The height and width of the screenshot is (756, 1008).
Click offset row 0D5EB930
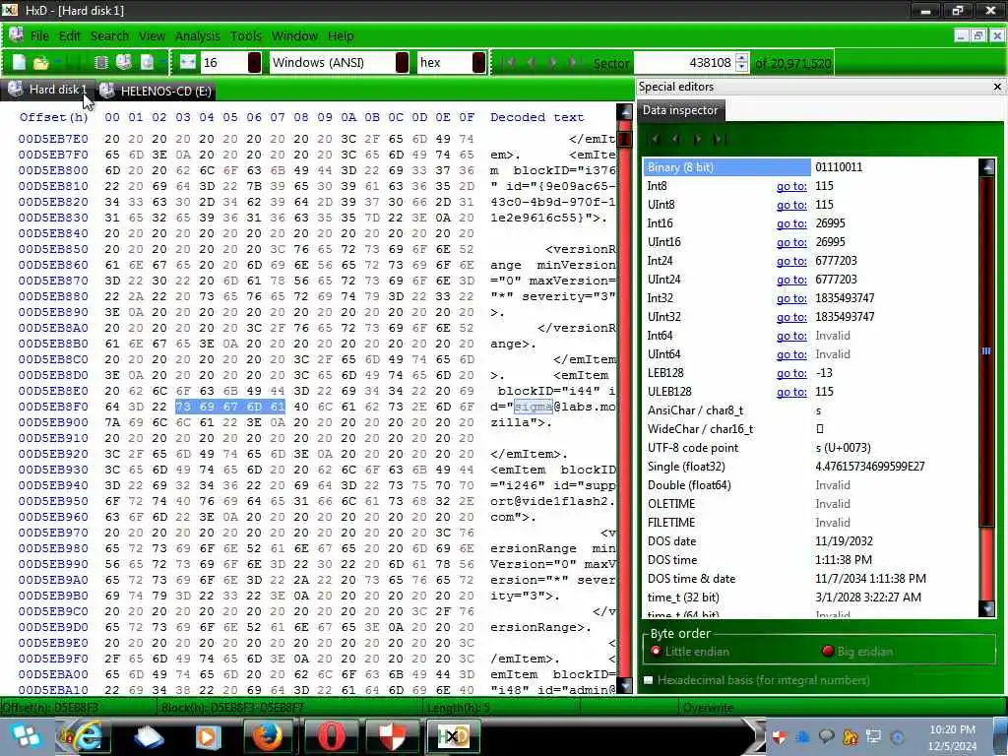tap(53, 470)
